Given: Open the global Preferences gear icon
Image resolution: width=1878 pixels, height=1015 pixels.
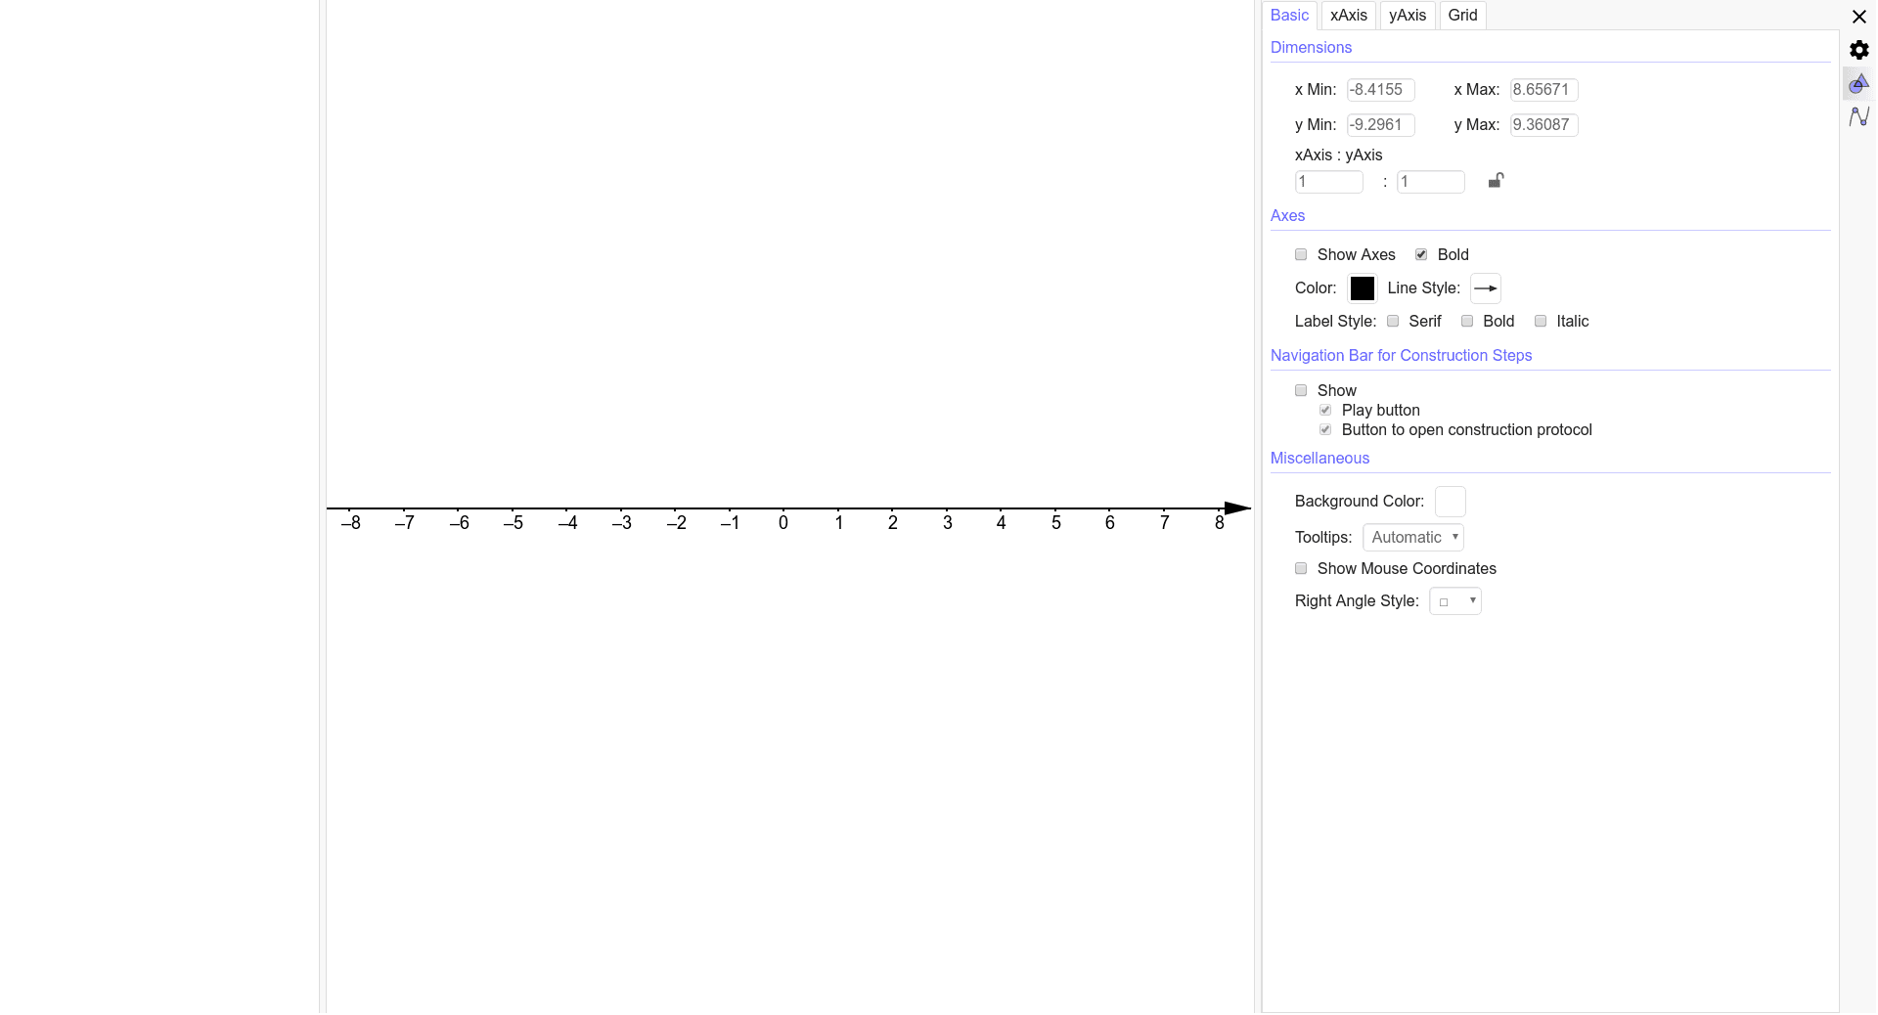Looking at the screenshot, I should [1860, 50].
